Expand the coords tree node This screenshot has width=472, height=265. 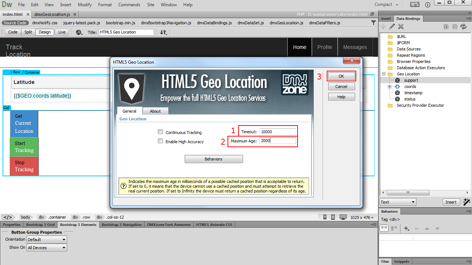click(389, 86)
